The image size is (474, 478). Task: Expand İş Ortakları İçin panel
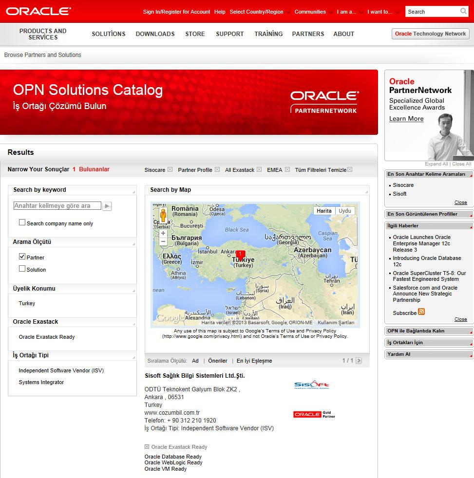click(429, 343)
